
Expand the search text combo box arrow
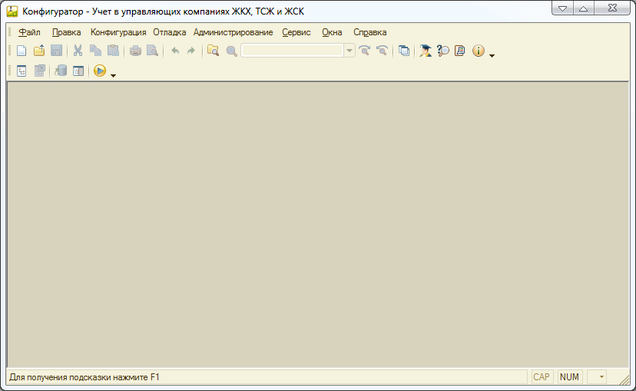click(349, 51)
